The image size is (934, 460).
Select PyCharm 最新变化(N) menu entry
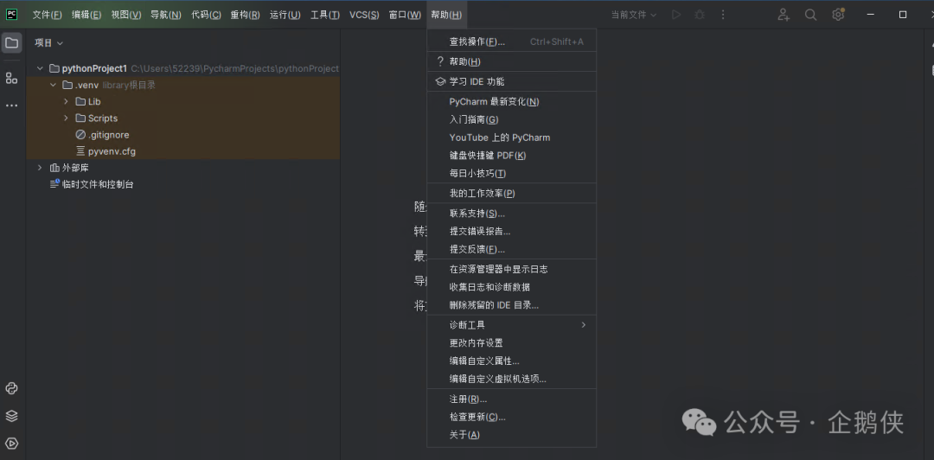512,102
